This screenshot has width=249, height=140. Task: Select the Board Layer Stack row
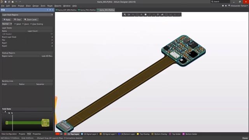click(x=27, y=37)
